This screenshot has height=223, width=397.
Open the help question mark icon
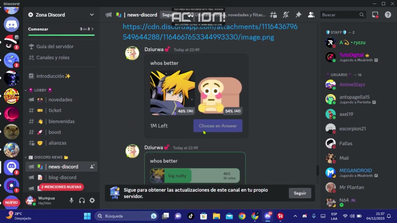pos(388,15)
